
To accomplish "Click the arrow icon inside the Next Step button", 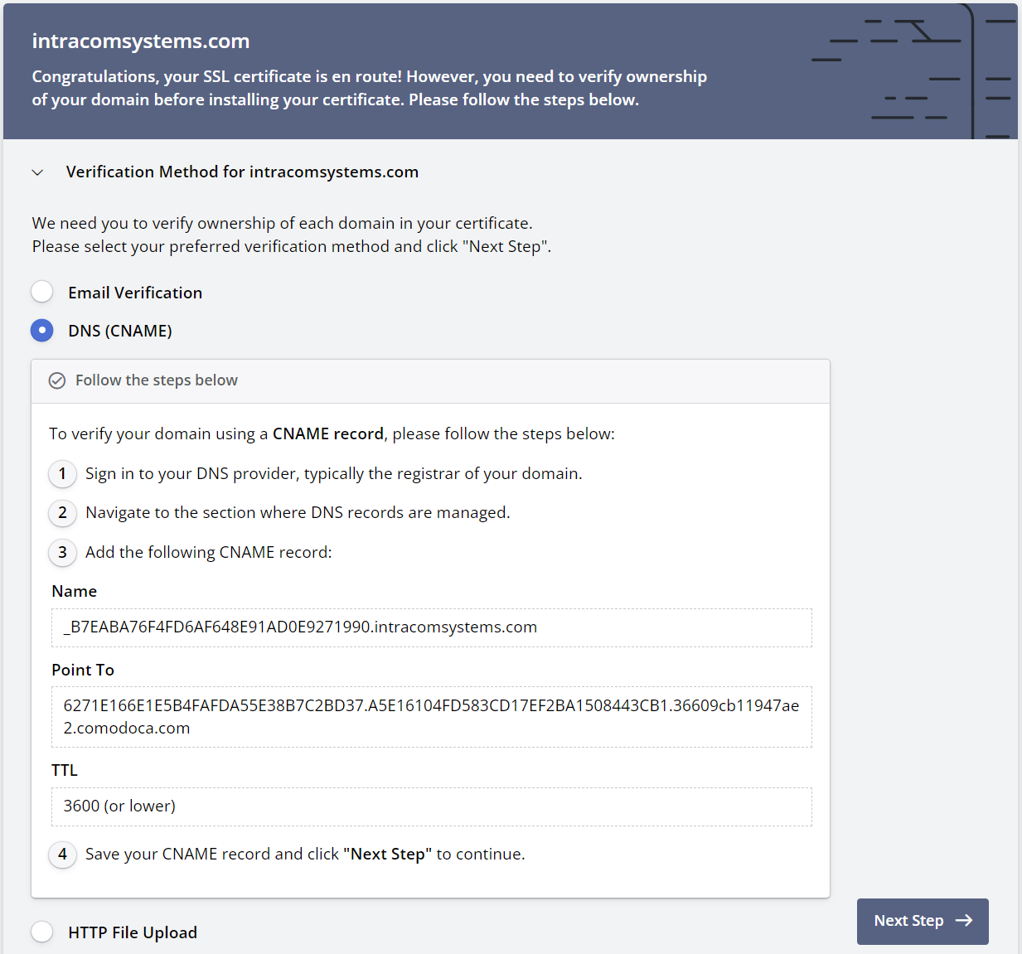I will [x=964, y=920].
